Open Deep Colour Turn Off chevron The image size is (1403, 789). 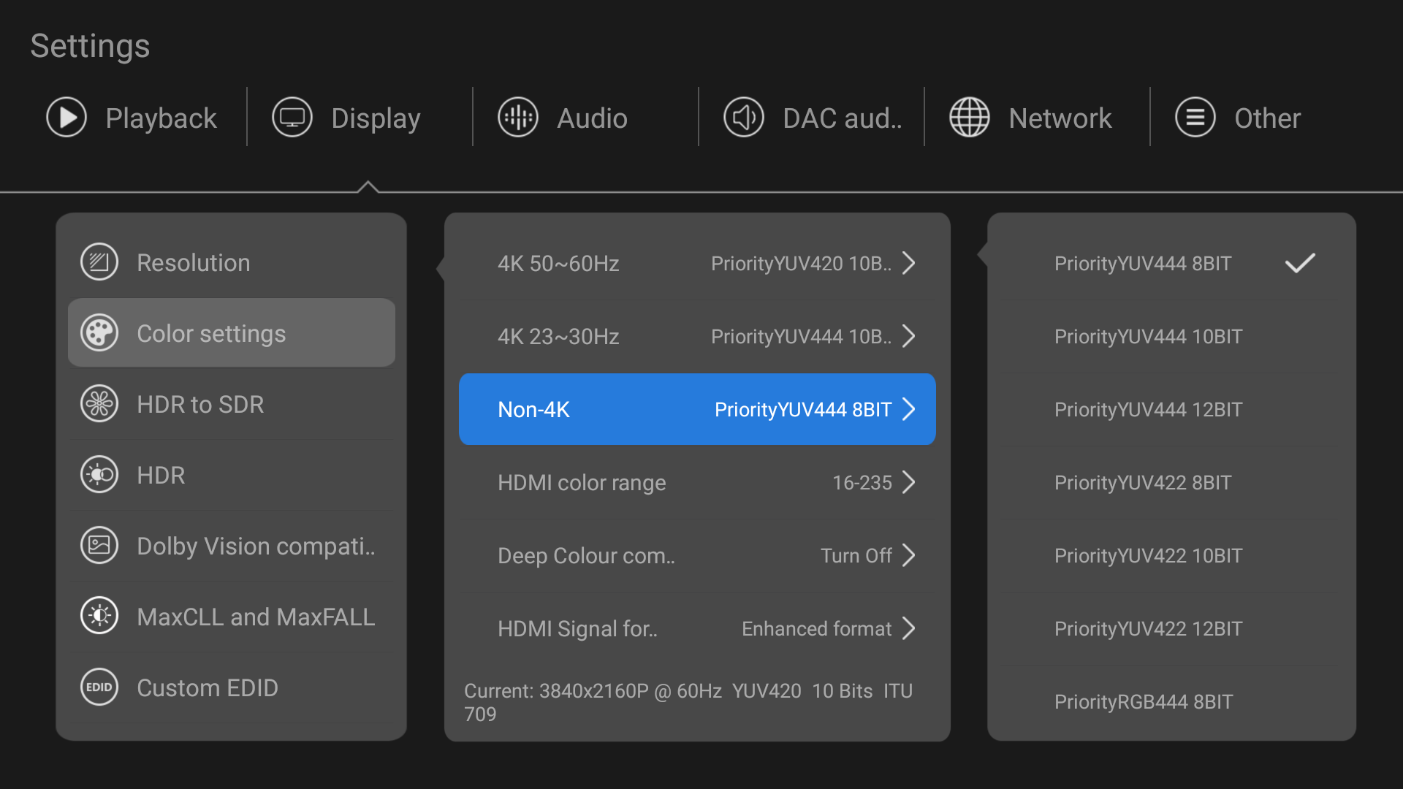point(908,555)
